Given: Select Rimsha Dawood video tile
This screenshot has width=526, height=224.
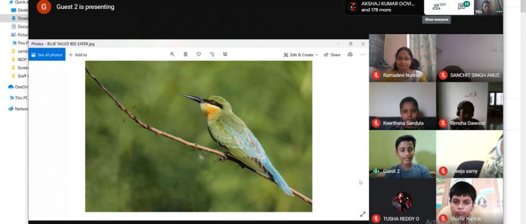Looking at the screenshot, I should (x=469, y=106).
